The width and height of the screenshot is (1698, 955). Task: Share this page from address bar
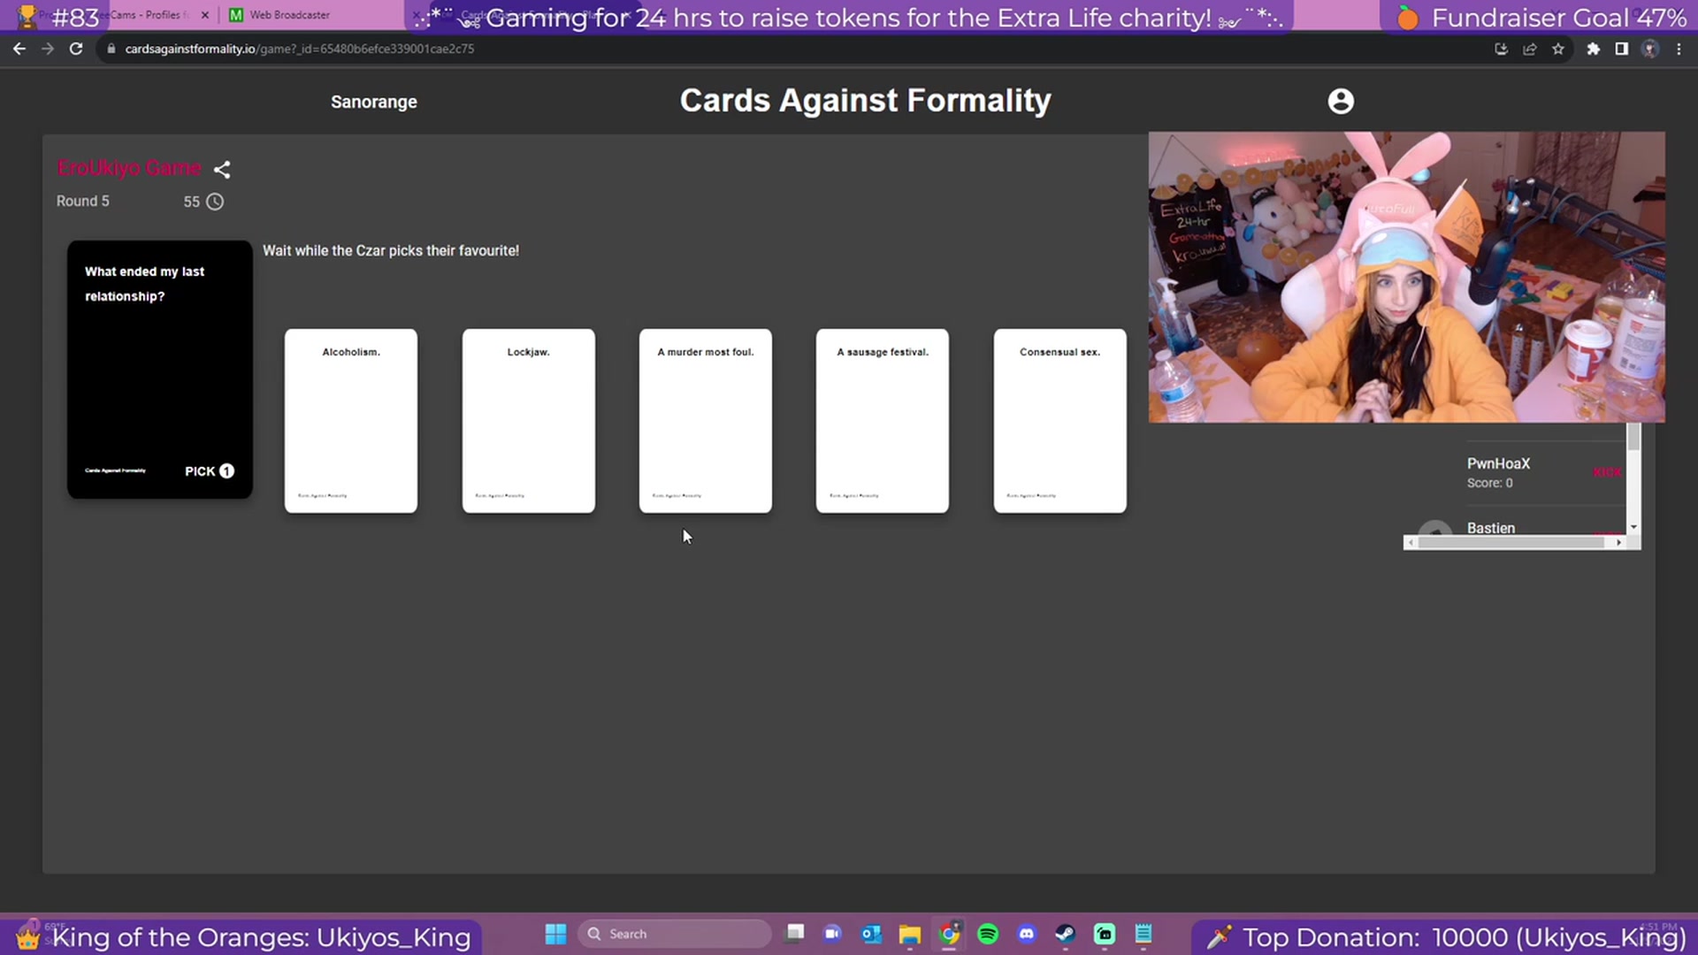coord(1529,49)
